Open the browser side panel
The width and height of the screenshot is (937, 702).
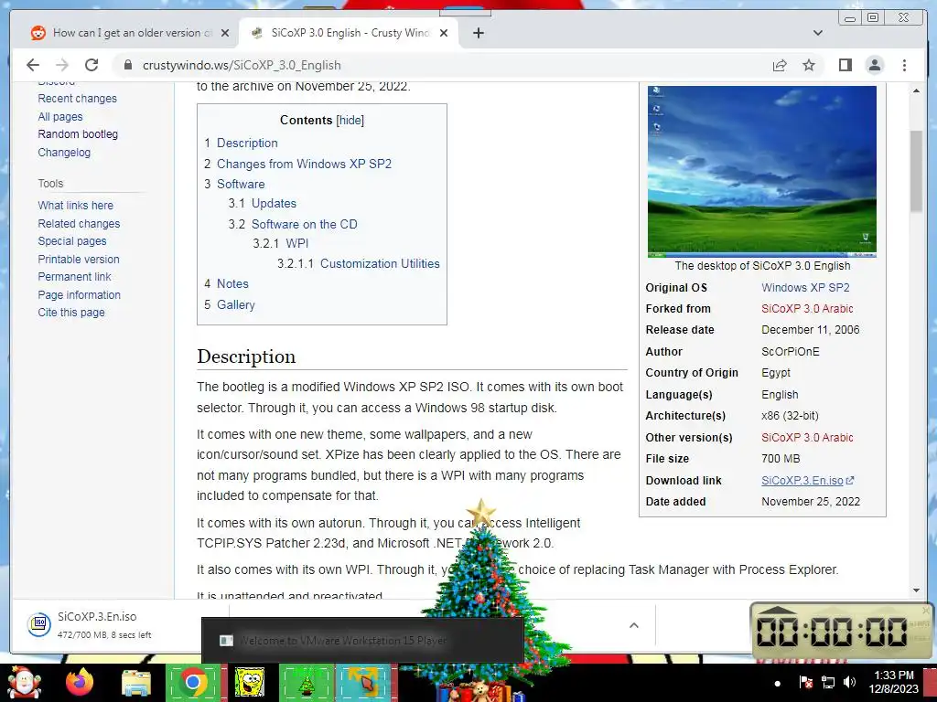coord(845,65)
